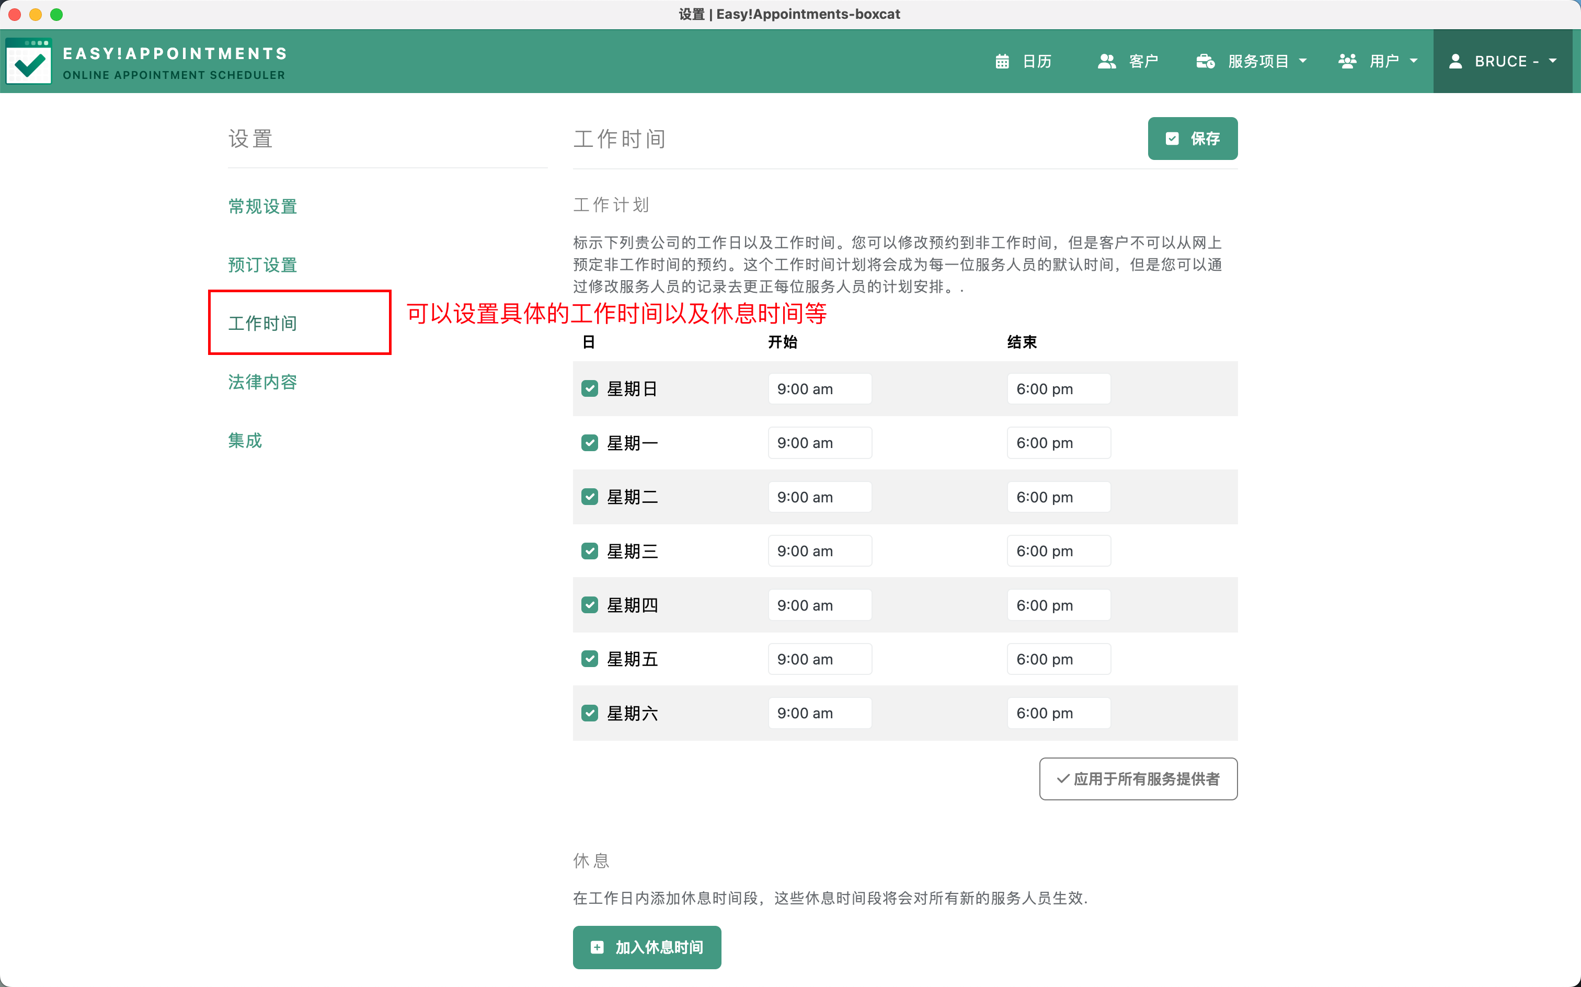Click the 星期一 end time field

coord(1058,443)
